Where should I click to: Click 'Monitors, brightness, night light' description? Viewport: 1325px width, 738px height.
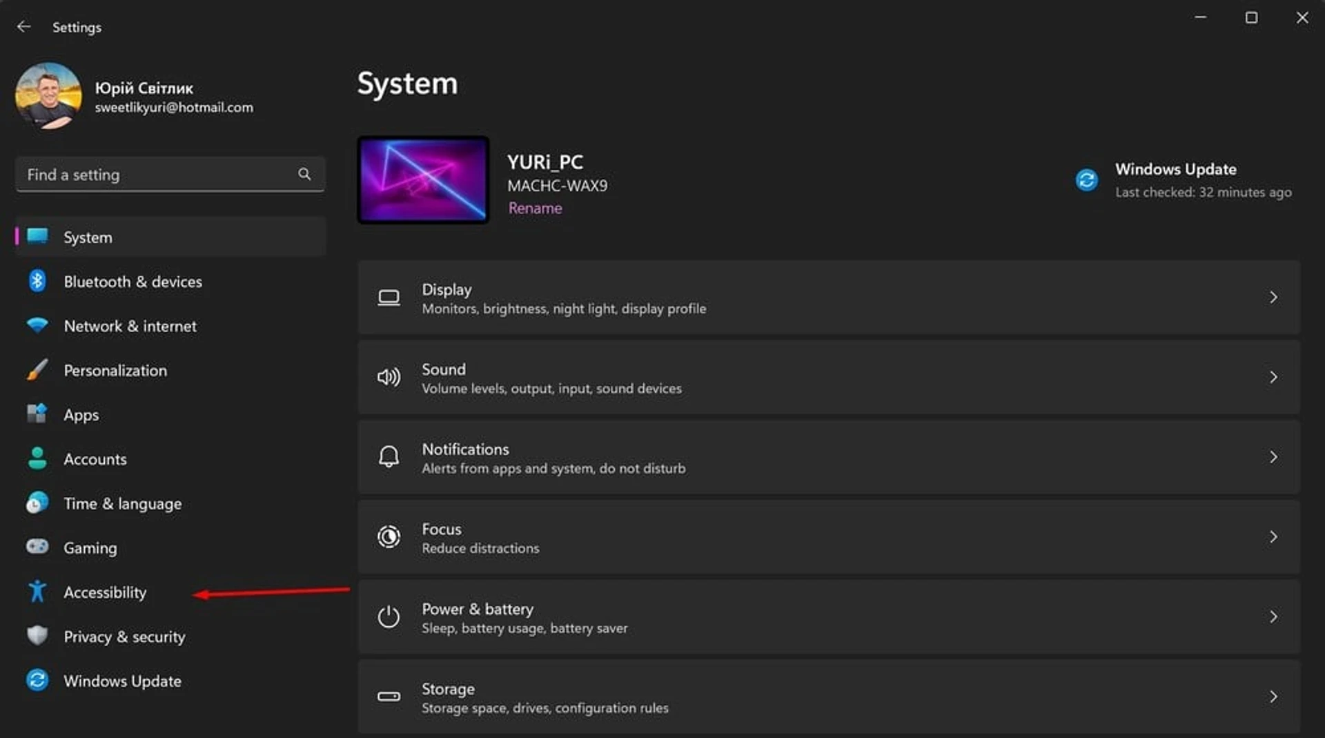(x=564, y=309)
